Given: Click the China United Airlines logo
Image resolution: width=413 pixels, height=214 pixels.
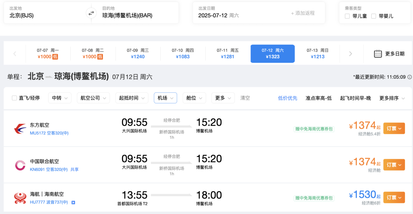Looking at the screenshot, I should 20,165.
